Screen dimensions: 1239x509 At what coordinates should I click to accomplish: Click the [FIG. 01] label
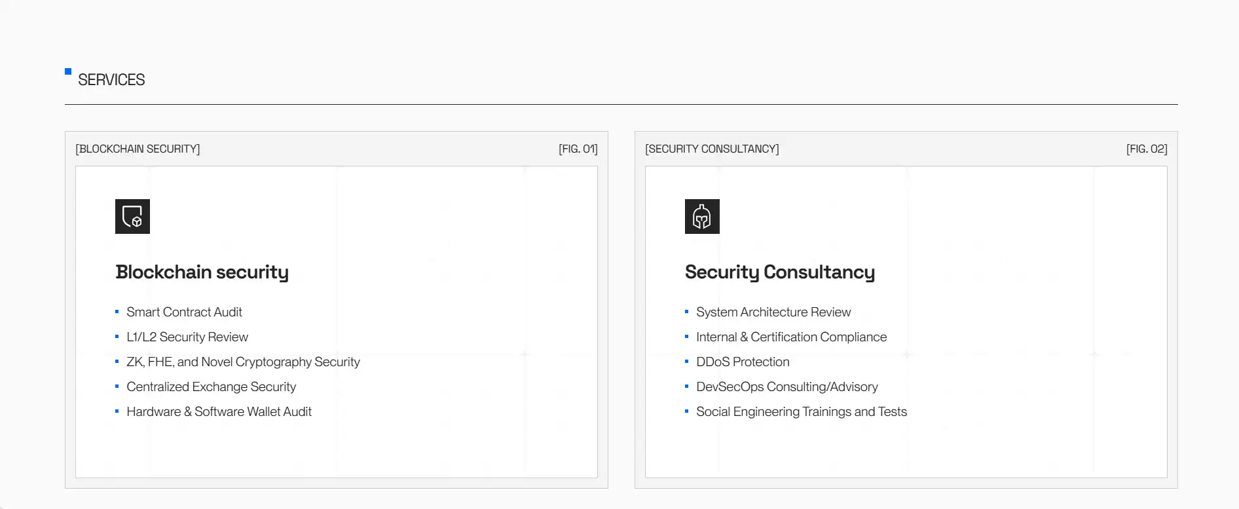(578, 149)
